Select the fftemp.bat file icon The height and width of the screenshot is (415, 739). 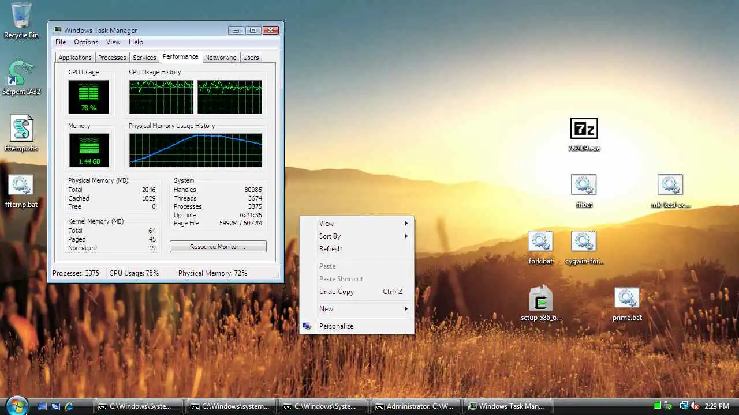tap(21, 190)
